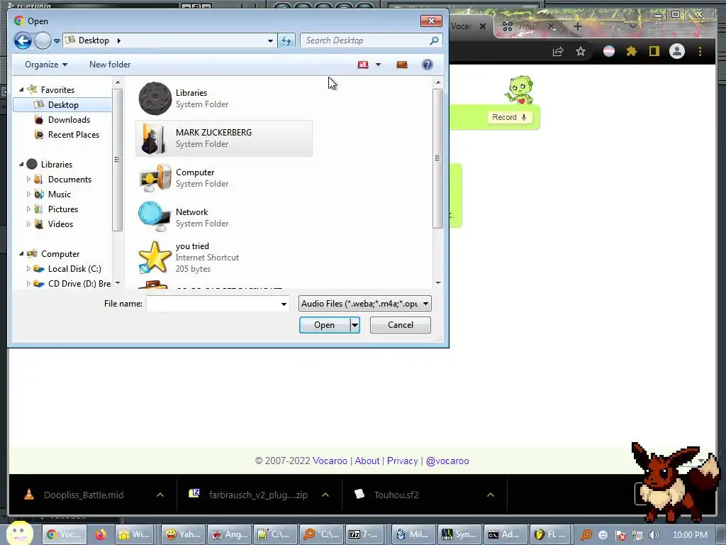The height and width of the screenshot is (545, 726).
Task: Click the Vocaroo robot mascot
Action: pyautogui.click(x=520, y=90)
